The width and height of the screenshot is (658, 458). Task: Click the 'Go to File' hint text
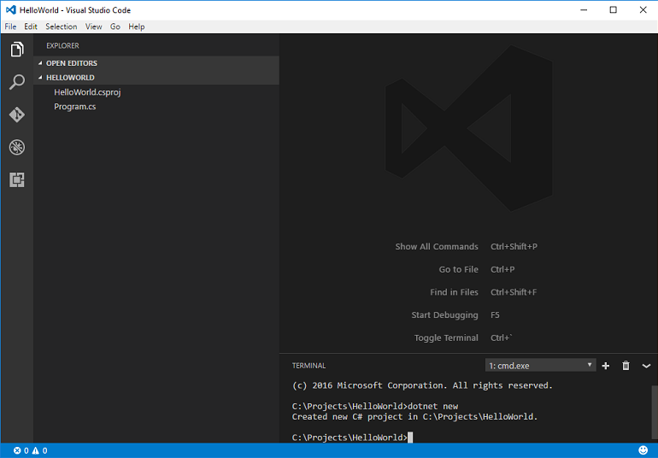tap(458, 269)
